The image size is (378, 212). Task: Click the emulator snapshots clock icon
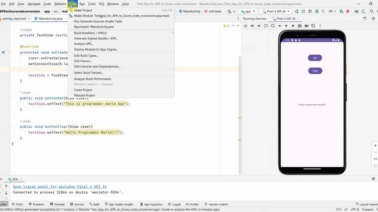(313, 26)
